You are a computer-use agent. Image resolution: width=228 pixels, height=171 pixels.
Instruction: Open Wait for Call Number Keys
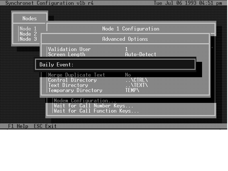point(93,106)
